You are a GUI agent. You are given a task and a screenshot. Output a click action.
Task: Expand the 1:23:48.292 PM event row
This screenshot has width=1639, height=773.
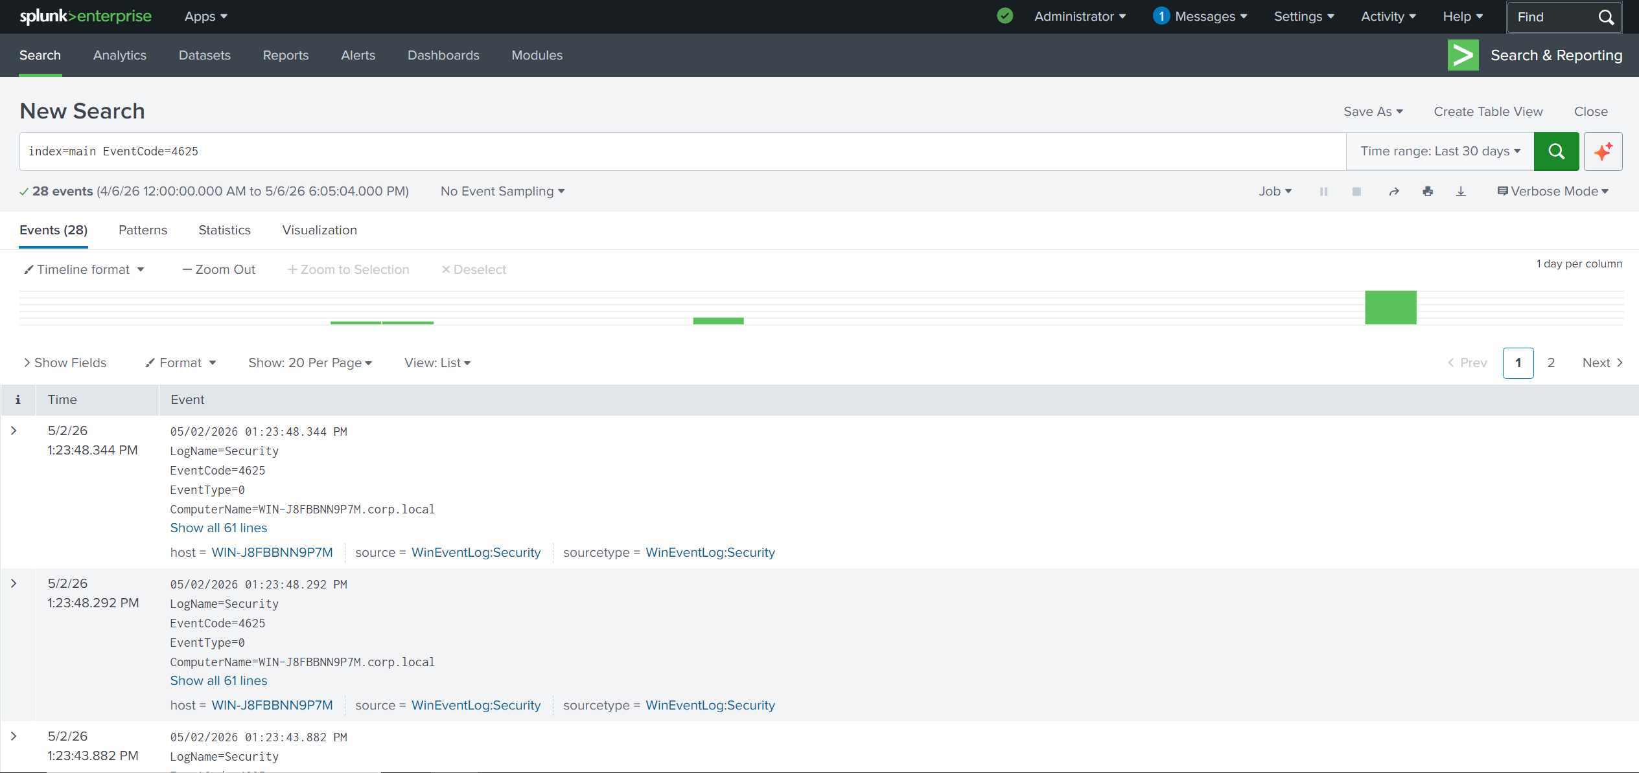click(x=14, y=583)
